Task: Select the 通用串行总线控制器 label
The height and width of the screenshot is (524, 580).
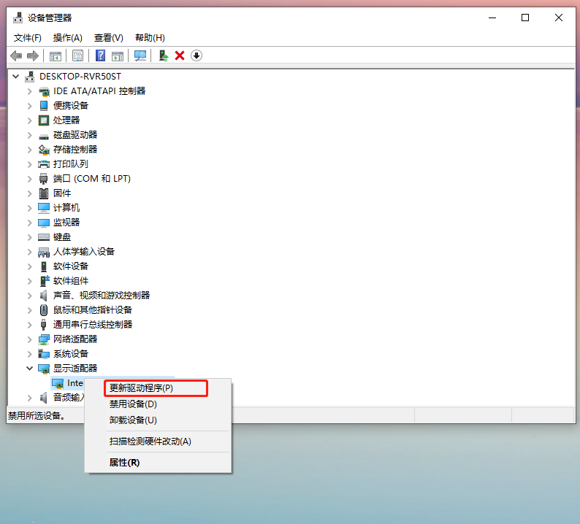Action: coord(93,325)
